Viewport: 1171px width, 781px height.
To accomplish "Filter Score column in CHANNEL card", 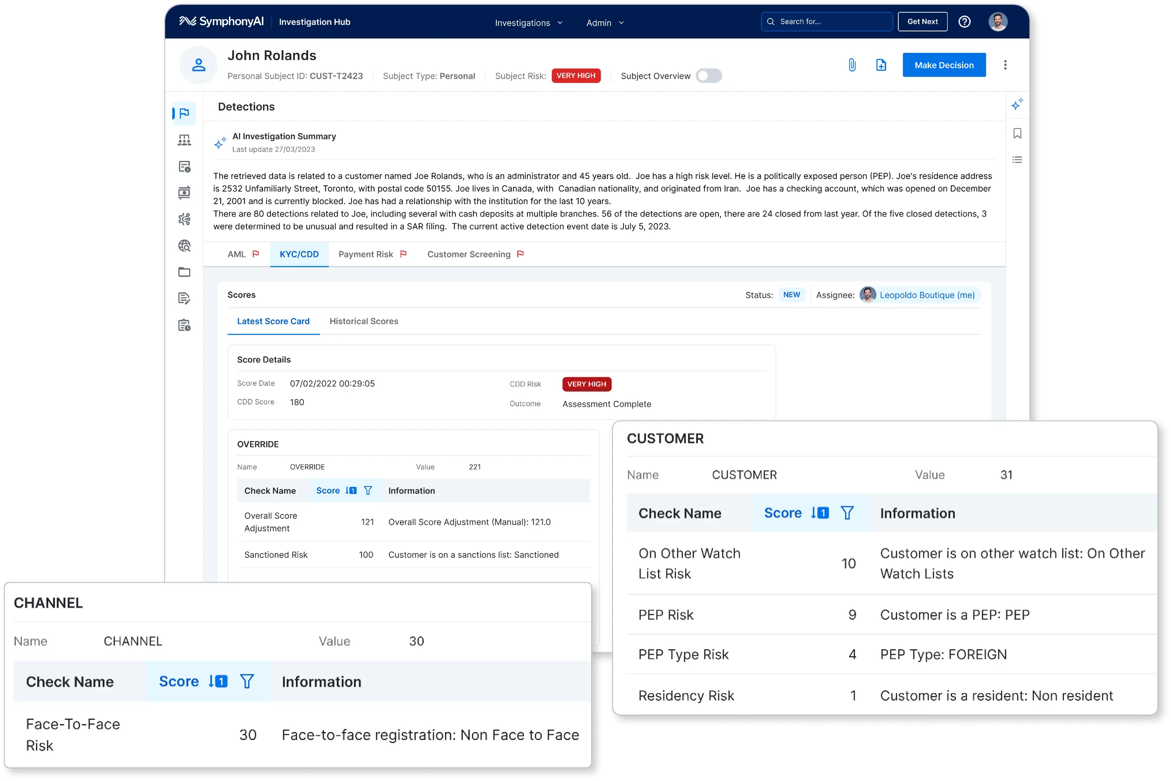I will click(x=247, y=681).
